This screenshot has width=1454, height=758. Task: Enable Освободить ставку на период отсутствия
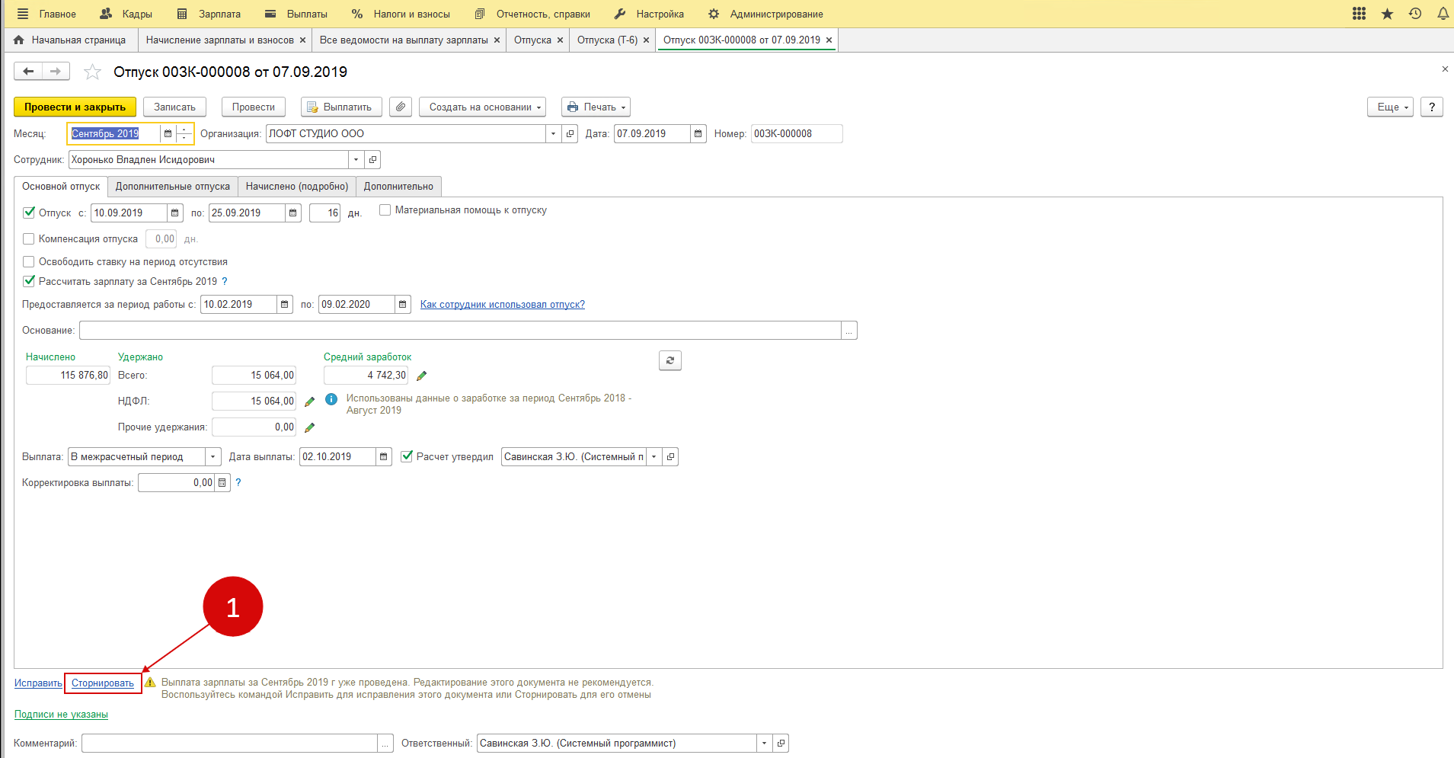[29, 261]
